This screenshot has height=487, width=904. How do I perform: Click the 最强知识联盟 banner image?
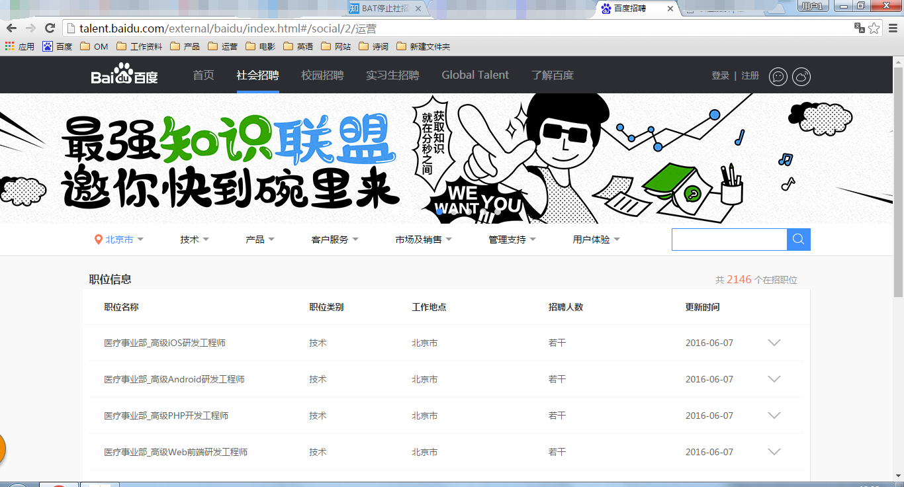(x=447, y=158)
